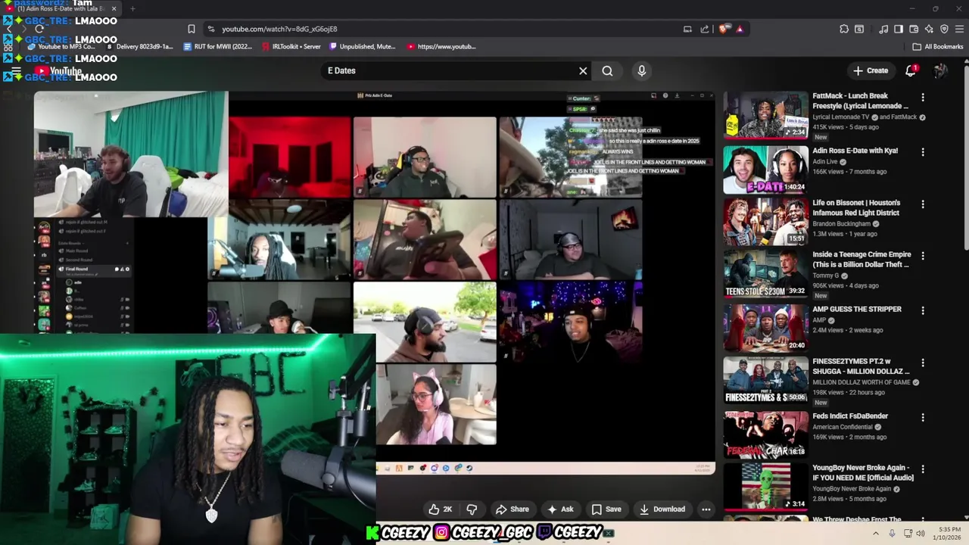Open the Brave VPN shield icon
This screenshot has width=969, height=545.
pyautogui.click(x=944, y=29)
